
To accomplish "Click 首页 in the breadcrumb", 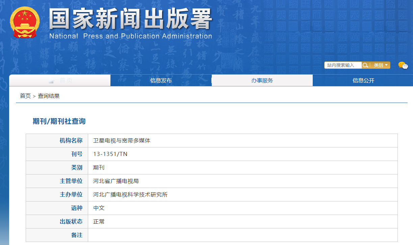I will (x=25, y=96).
